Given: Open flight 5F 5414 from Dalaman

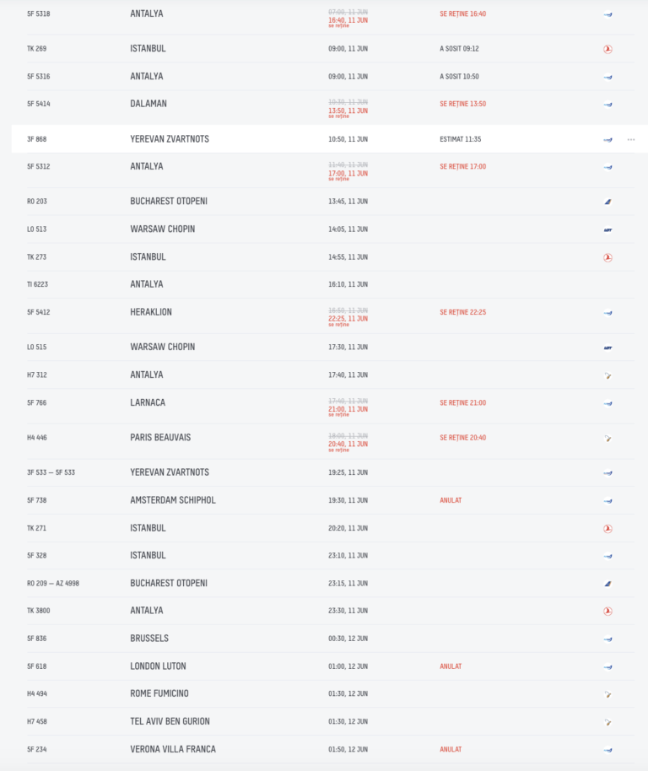Looking at the screenshot, I should pos(331,108).
